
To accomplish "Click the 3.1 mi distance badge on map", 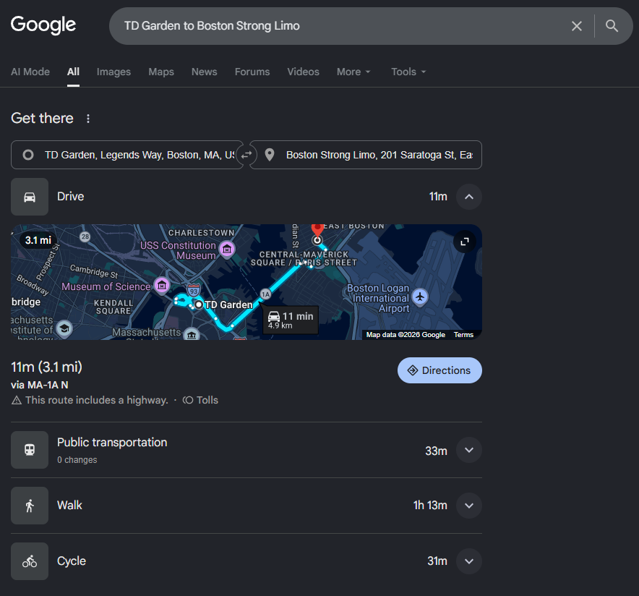I will tap(38, 240).
